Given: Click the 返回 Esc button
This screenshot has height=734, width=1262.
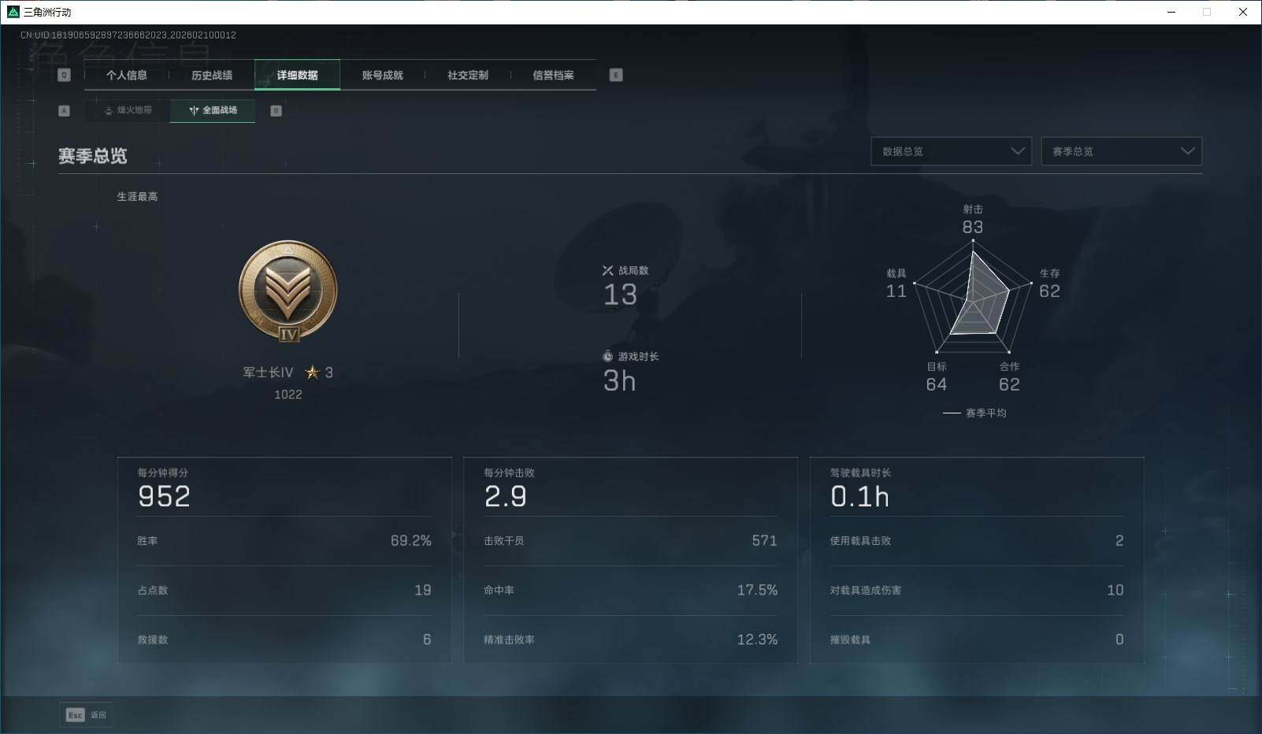Looking at the screenshot, I should pos(86,715).
